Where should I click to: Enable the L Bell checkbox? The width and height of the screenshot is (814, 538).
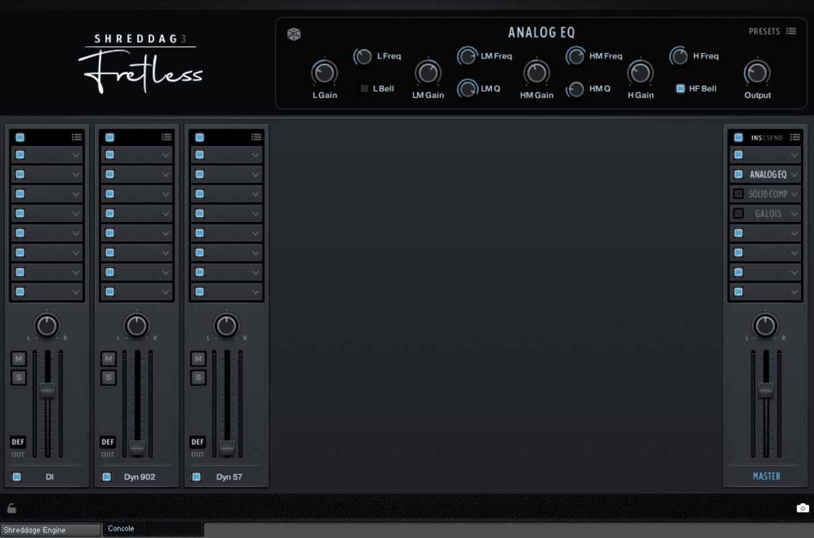[x=364, y=89]
